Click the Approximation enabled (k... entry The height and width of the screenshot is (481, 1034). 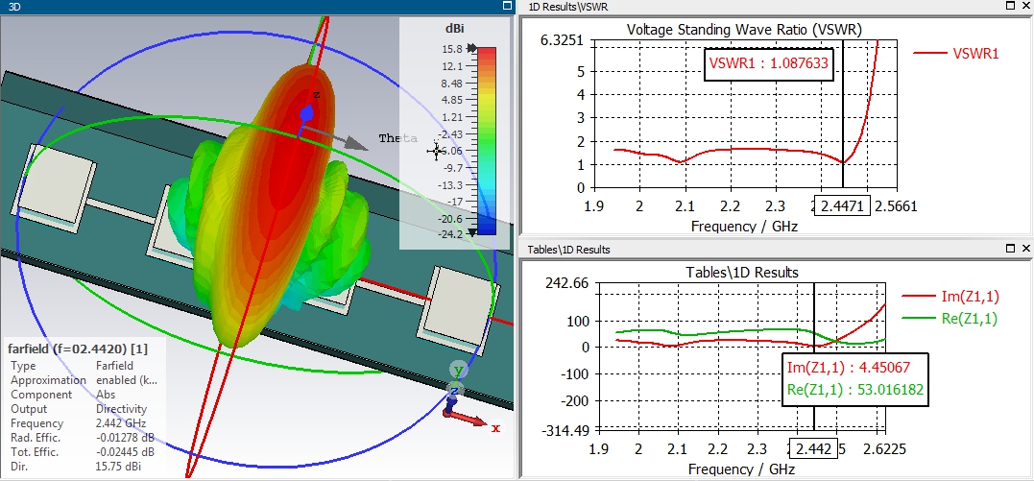(x=84, y=380)
